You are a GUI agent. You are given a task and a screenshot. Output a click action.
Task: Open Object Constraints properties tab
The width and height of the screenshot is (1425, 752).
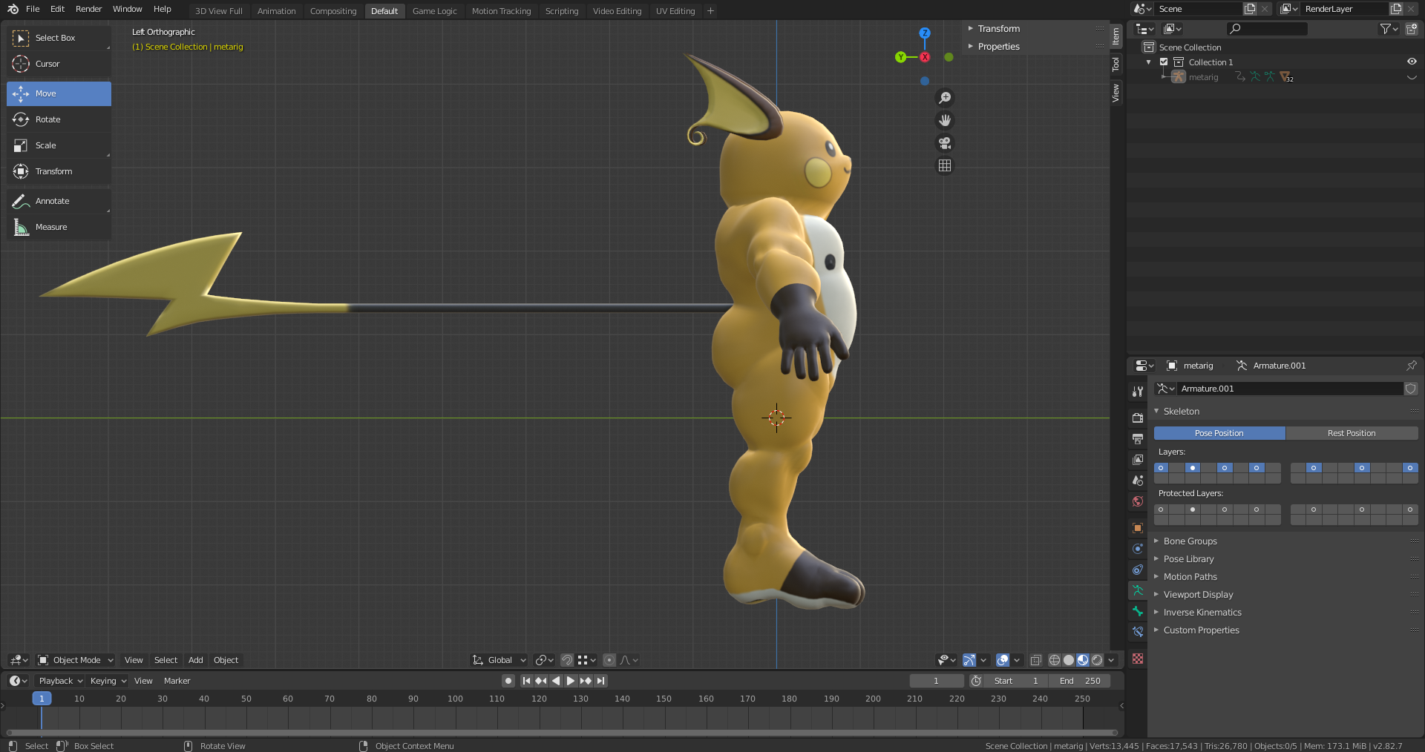click(1138, 570)
